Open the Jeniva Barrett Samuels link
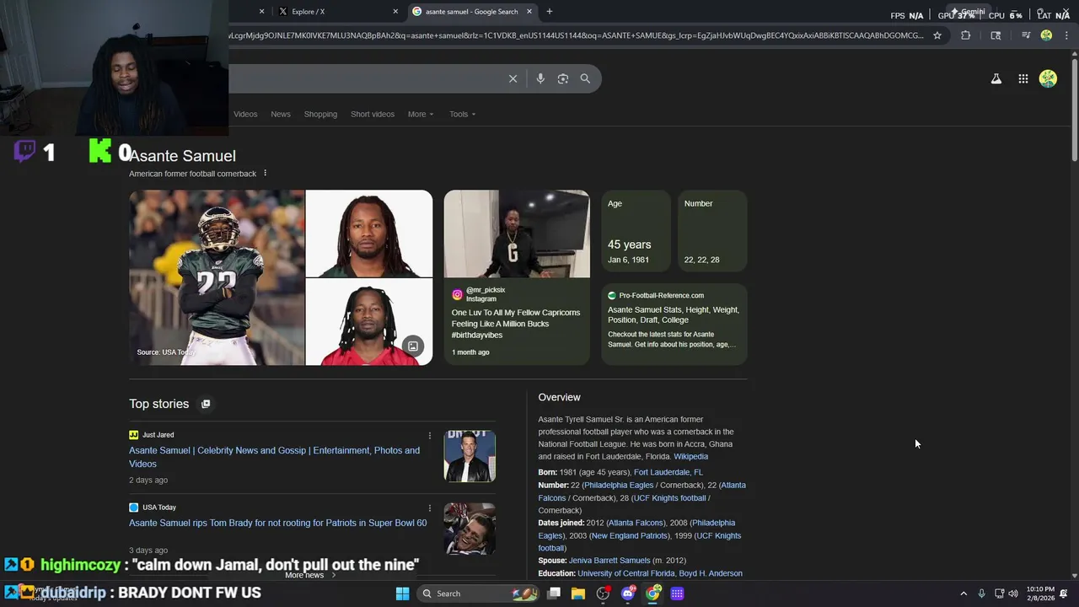This screenshot has width=1079, height=607. pos(609,560)
